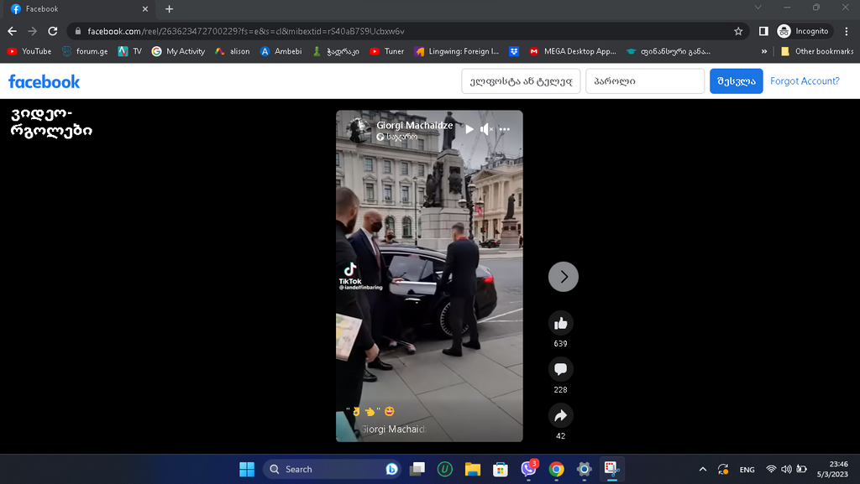This screenshot has height=484, width=860.
Task: Play the reel video
Action: 469,129
